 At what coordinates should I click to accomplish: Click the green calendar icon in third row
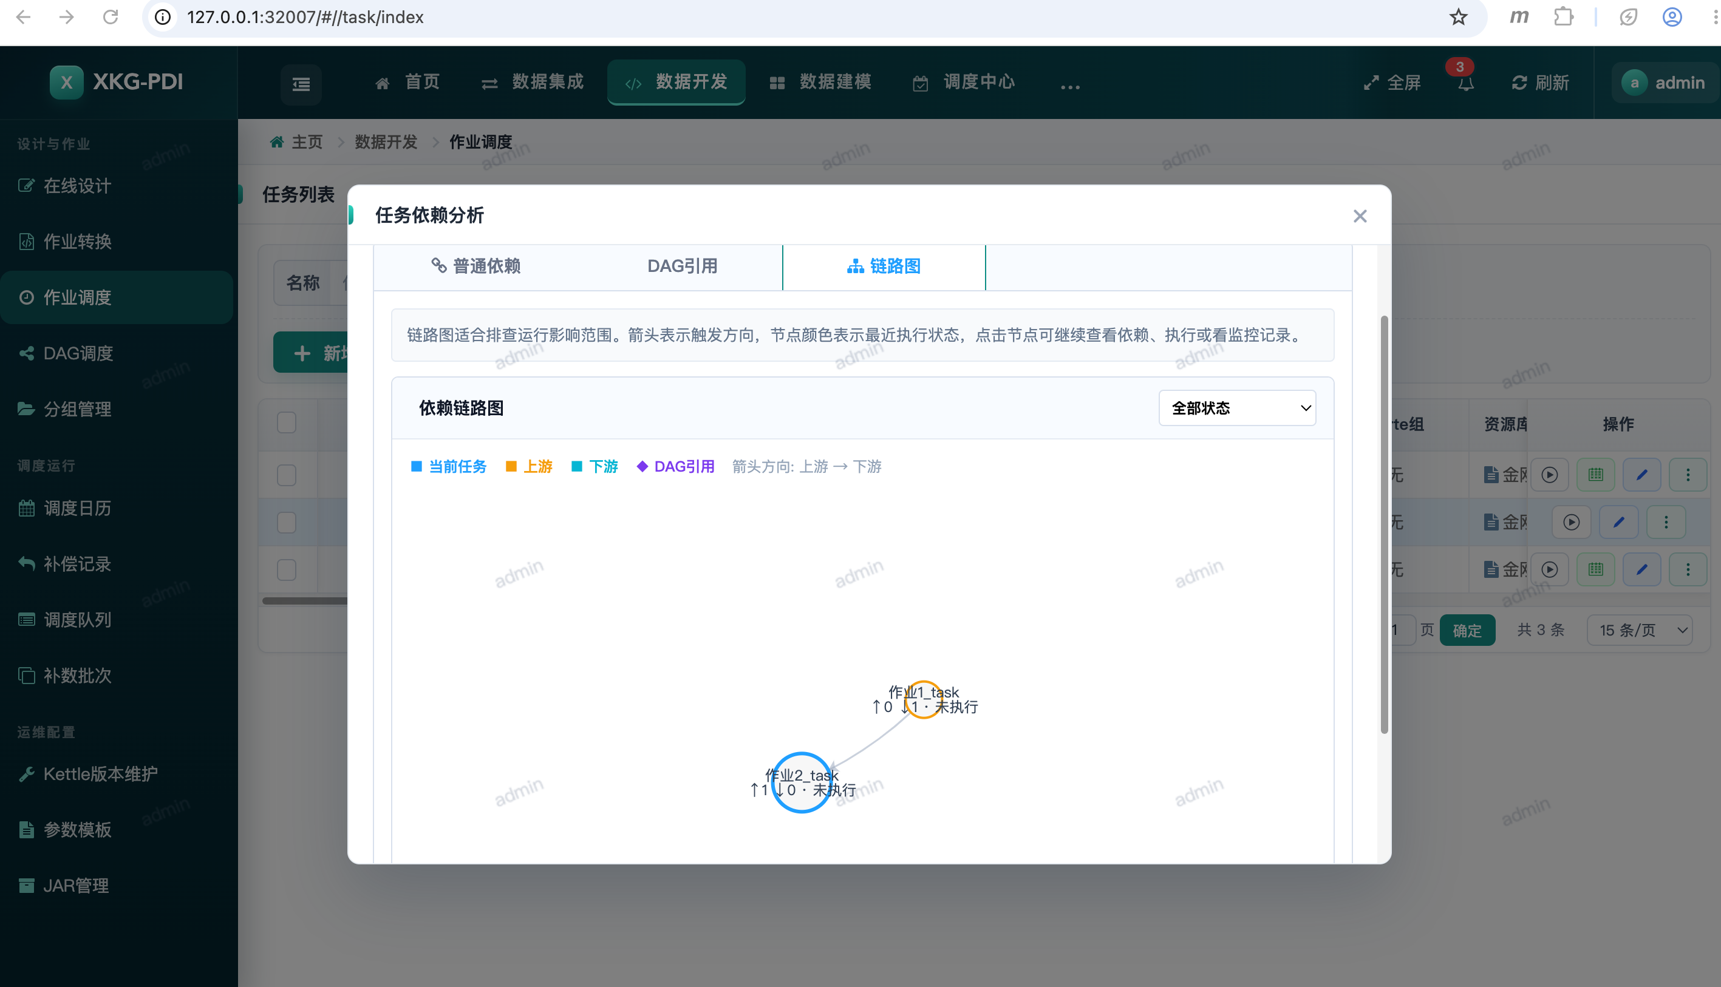(1595, 569)
